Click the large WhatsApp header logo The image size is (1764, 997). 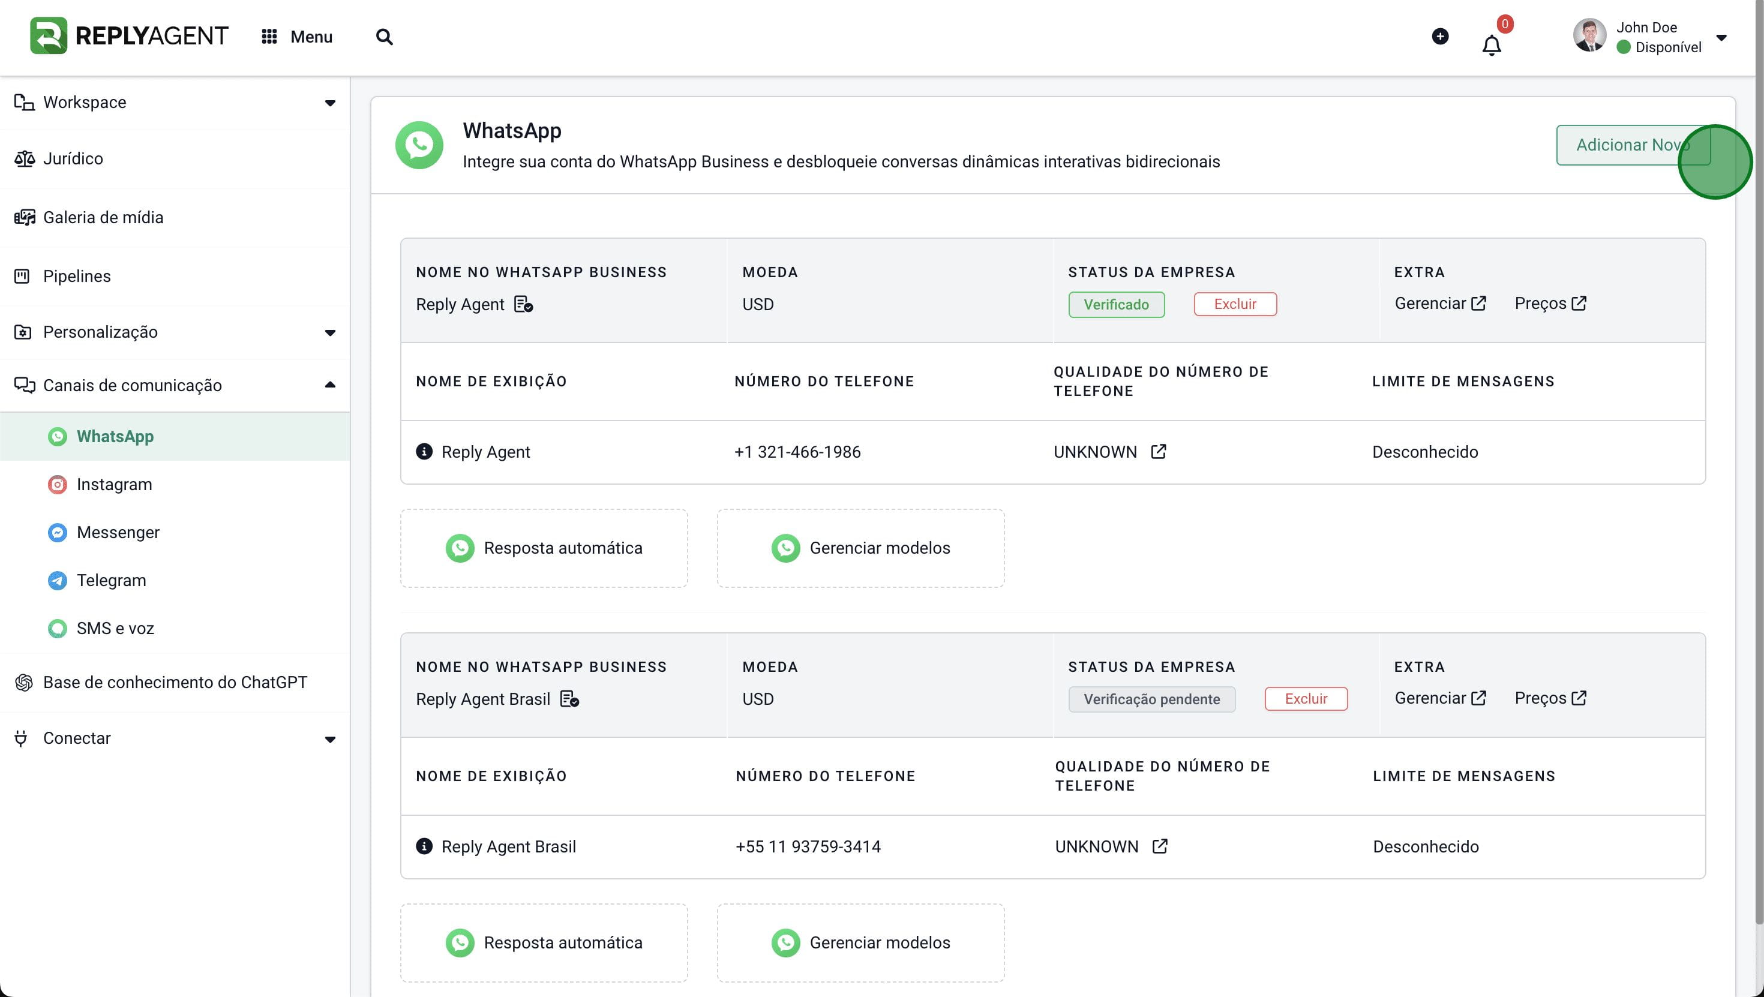click(x=419, y=145)
